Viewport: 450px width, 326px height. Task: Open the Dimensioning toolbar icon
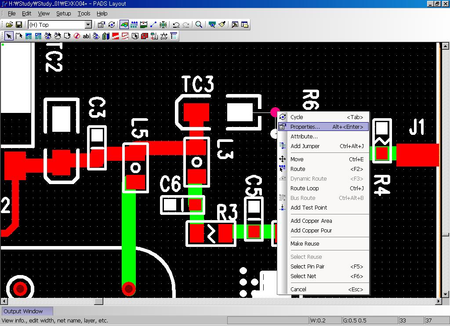[144, 25]
